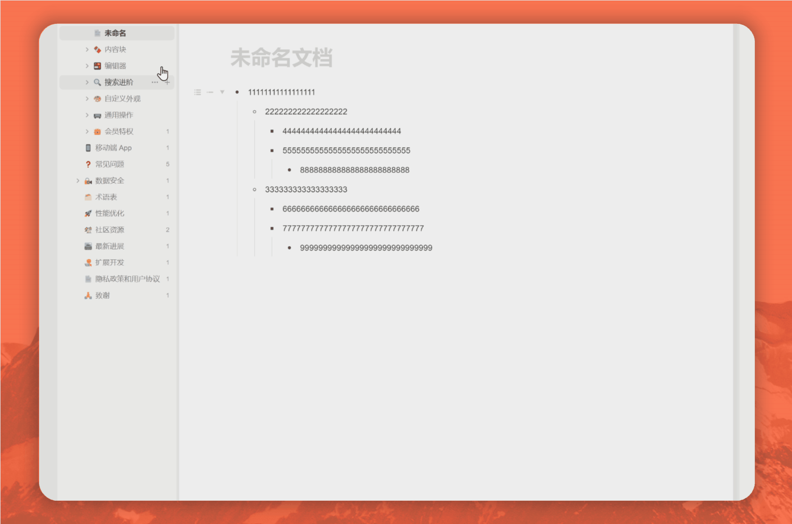Click the magnifier icon beside 搜索进阶

[x=97, y=82]
